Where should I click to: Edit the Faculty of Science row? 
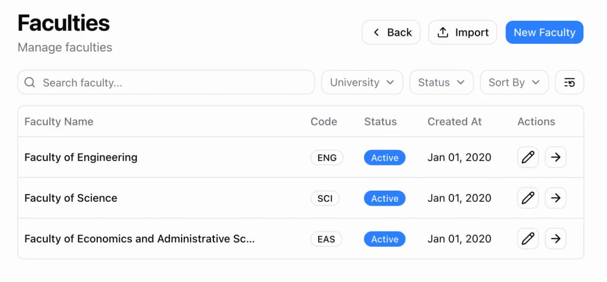click(528, 198)
